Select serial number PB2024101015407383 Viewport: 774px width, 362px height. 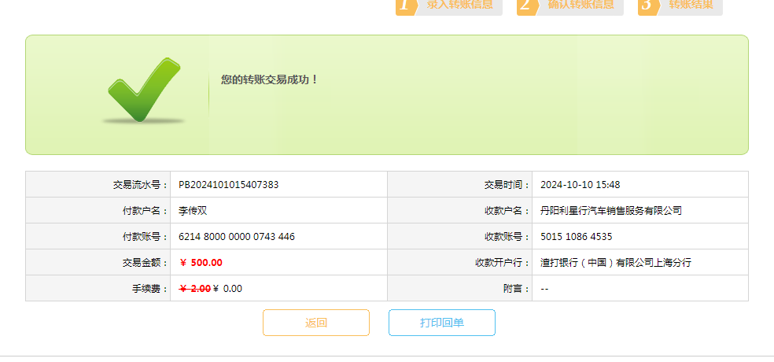tap(228, 185)
